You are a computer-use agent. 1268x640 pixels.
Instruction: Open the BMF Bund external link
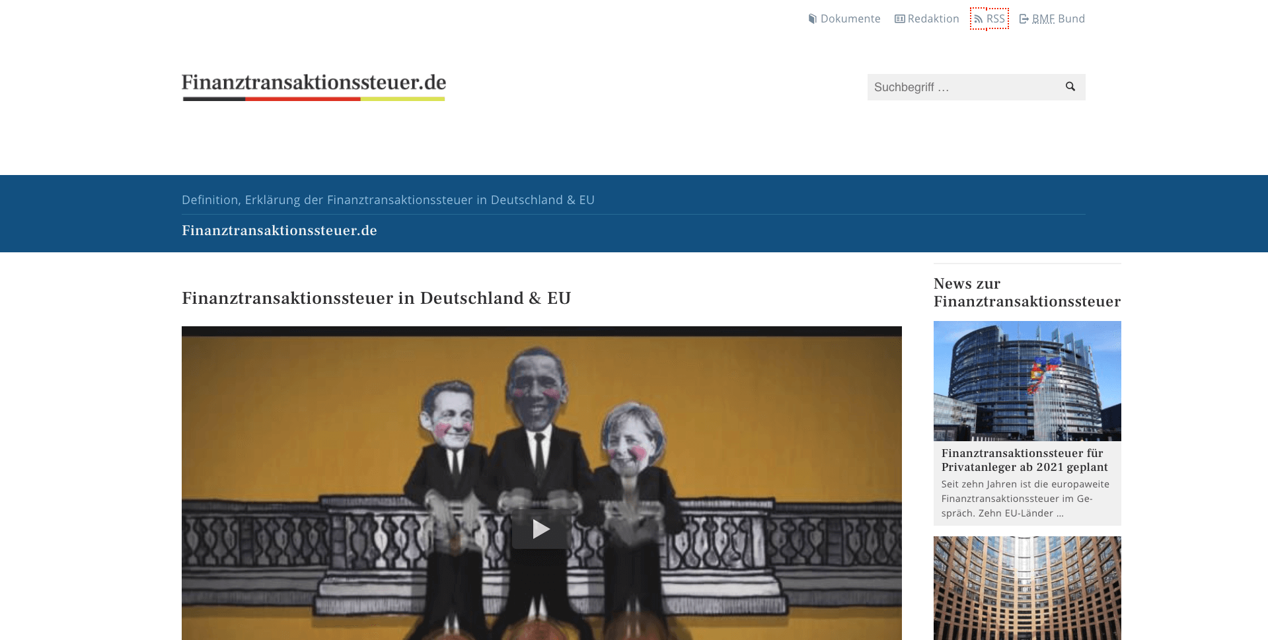click(x=1052, y=18)
